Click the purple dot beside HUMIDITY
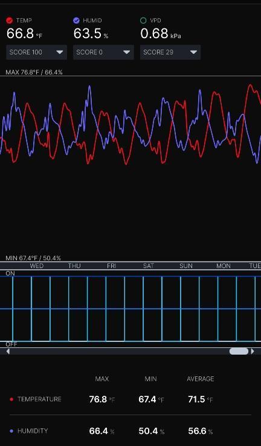Image resolution: width=261 pixels, height=446 pixels. point(11,431)
